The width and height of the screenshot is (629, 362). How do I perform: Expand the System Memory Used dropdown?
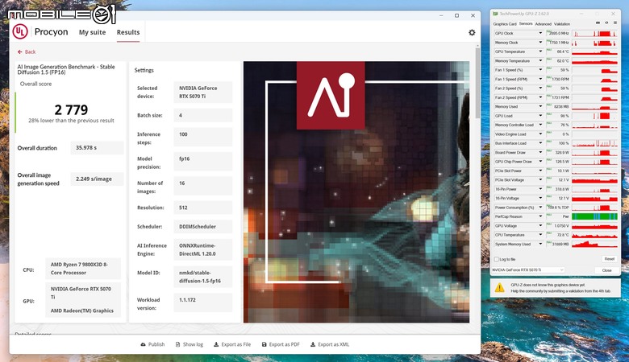point(540,244)
